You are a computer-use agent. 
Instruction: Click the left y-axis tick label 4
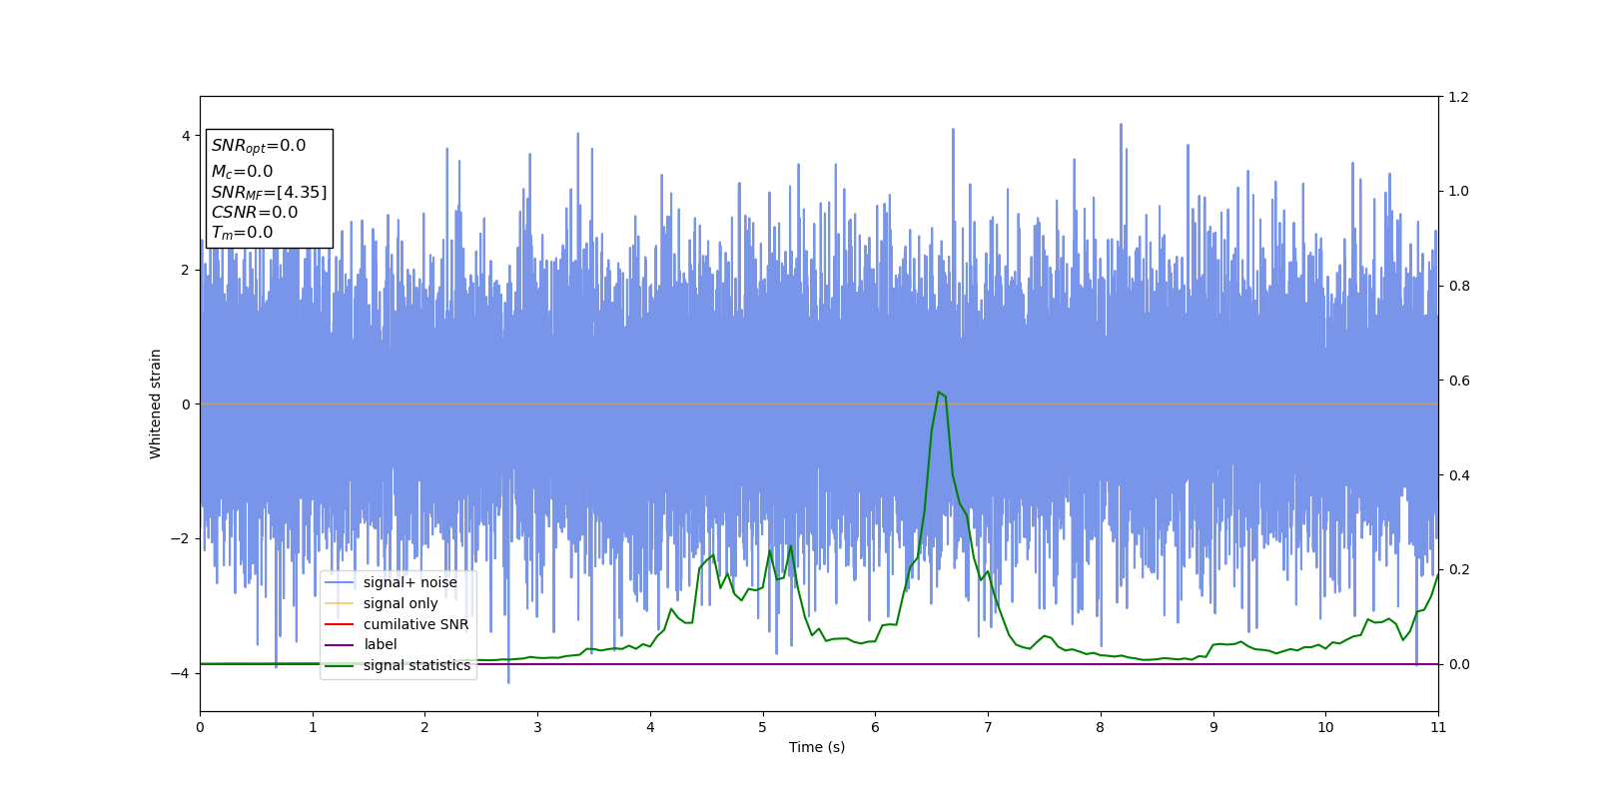[x=185, y=136]
